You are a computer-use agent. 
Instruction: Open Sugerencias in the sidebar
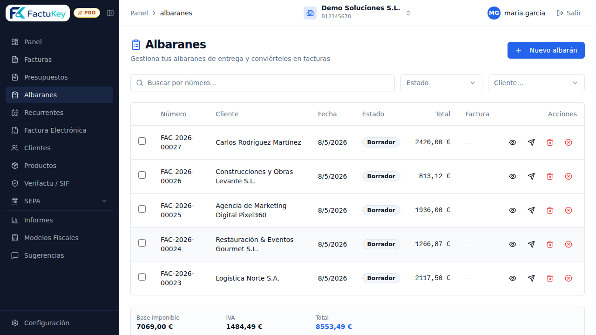tap(59, 255)
